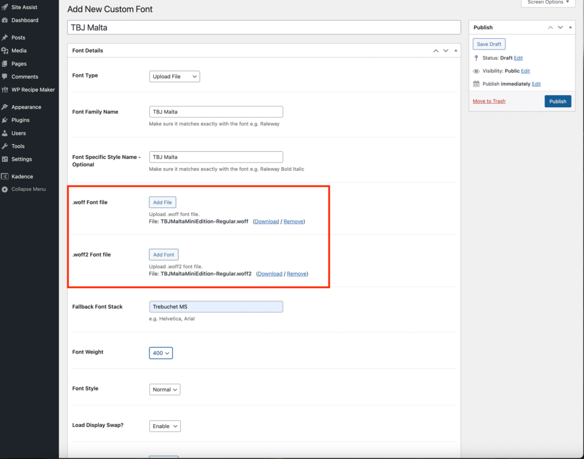The width and height of the screenshot is (584, 459).
Task: Open the Load Display Swap dropdown
Action: (x=165, y=426)
